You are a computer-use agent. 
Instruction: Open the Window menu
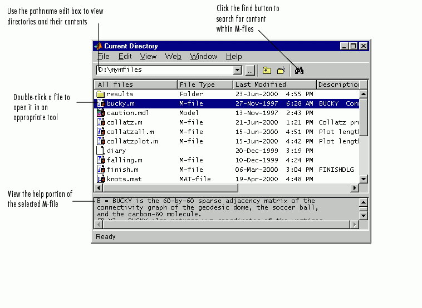(x=204, y=57)
